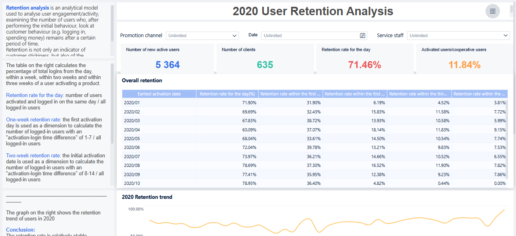The image size is (516, 236).
Task: Click the 5 364 new active users figure
Action: 168,65
